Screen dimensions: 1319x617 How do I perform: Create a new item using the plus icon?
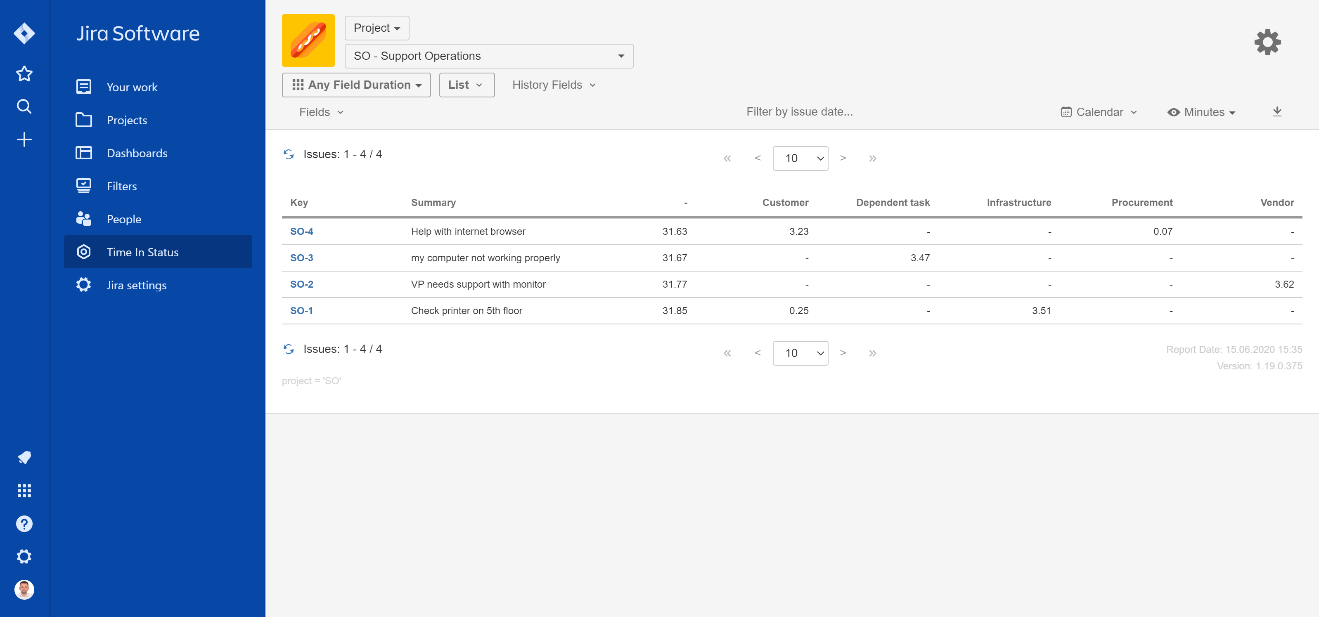pos(24,139)
